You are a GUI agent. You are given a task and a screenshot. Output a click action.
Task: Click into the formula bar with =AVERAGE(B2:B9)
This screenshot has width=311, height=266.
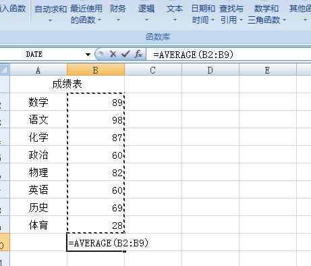229,55
